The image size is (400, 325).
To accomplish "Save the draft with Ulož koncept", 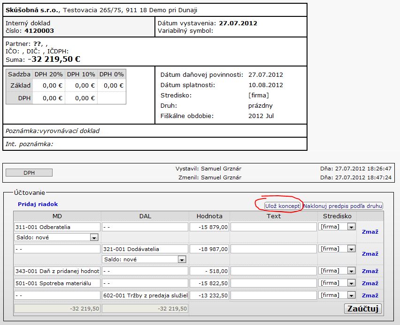I will pyautogui.click(x=283, y=206).
